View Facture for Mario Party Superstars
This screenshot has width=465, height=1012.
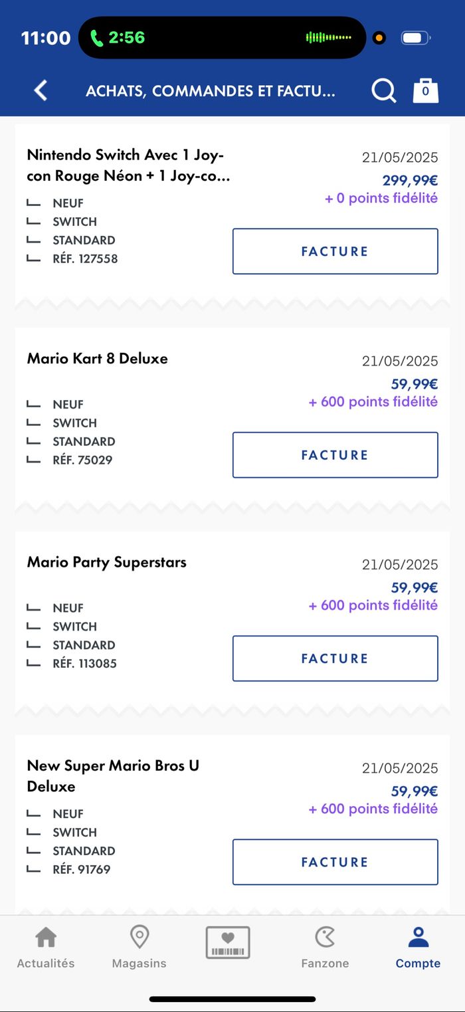tap(335, 658)
